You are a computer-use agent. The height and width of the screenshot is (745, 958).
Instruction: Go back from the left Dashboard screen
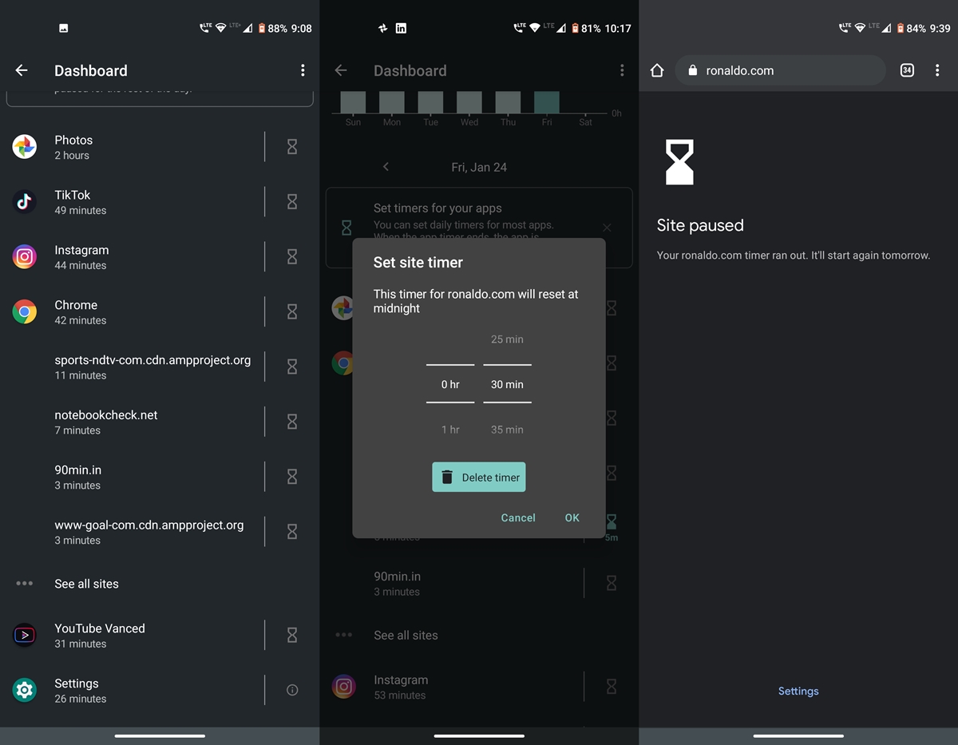(x=22, y=70)
